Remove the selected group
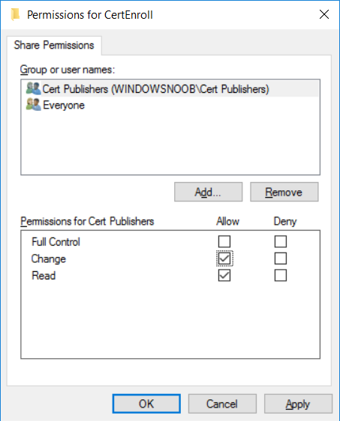Viewport: 340px width, 421px height. pyautogui.click(x=284, y=192)
